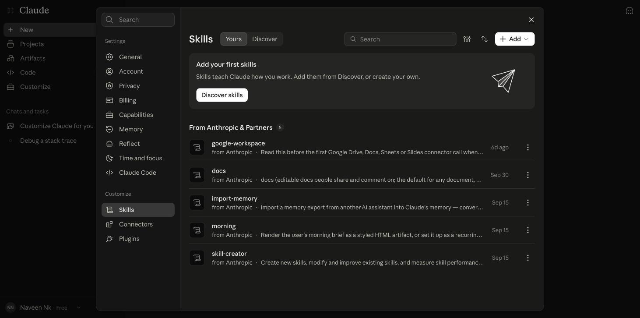Open Reflect settings
This screenshot has width=640, height=318.
(138, 144)
